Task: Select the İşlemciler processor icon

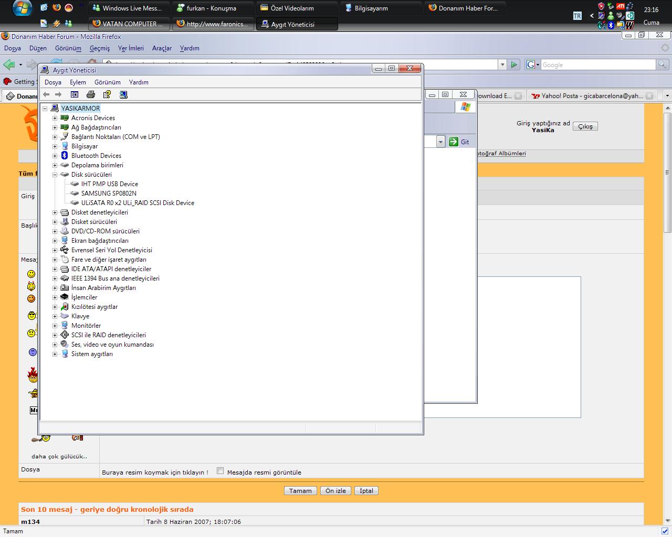Action: click(65, 297)
